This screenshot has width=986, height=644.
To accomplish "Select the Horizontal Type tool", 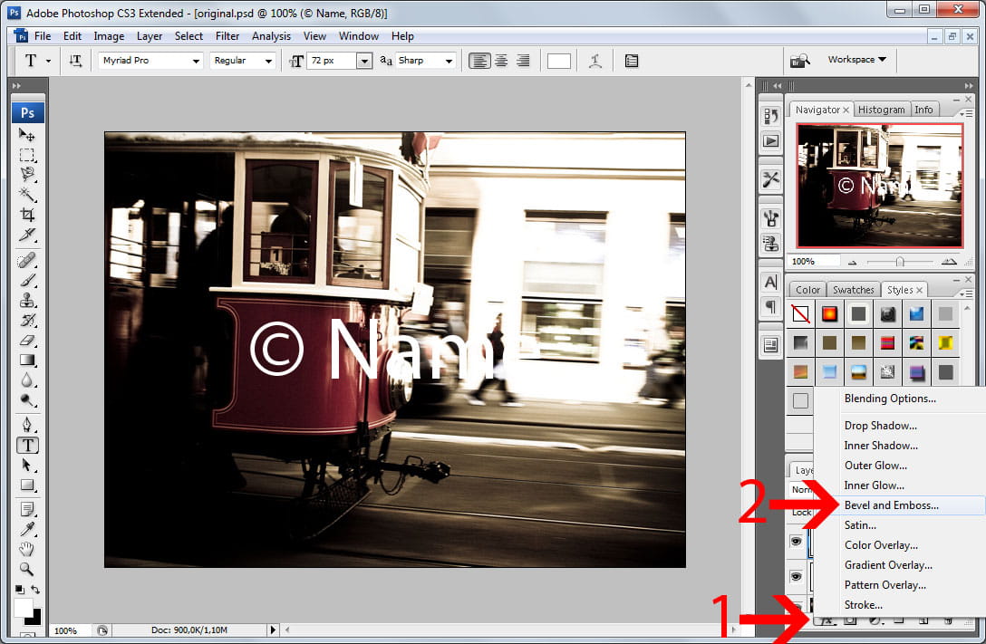I will (27, 445).
